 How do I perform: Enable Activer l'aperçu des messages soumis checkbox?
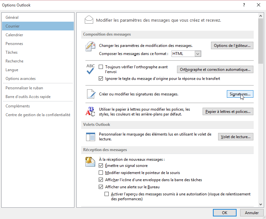(x=106, y=194)
